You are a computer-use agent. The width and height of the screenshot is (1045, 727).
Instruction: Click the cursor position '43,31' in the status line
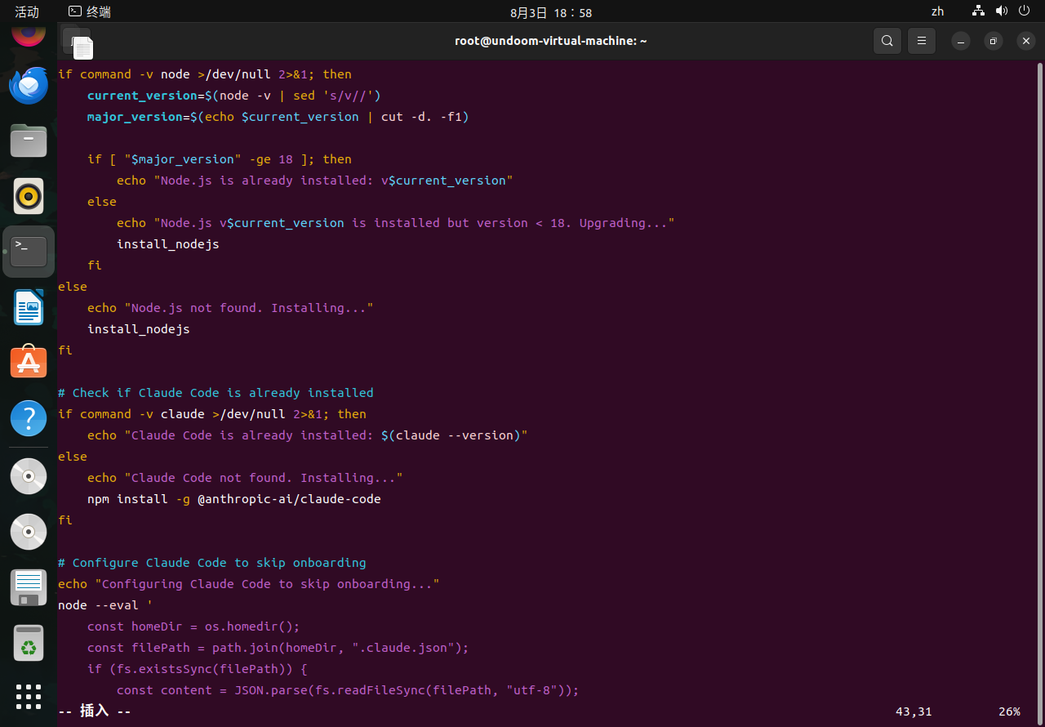click(914, 711)
